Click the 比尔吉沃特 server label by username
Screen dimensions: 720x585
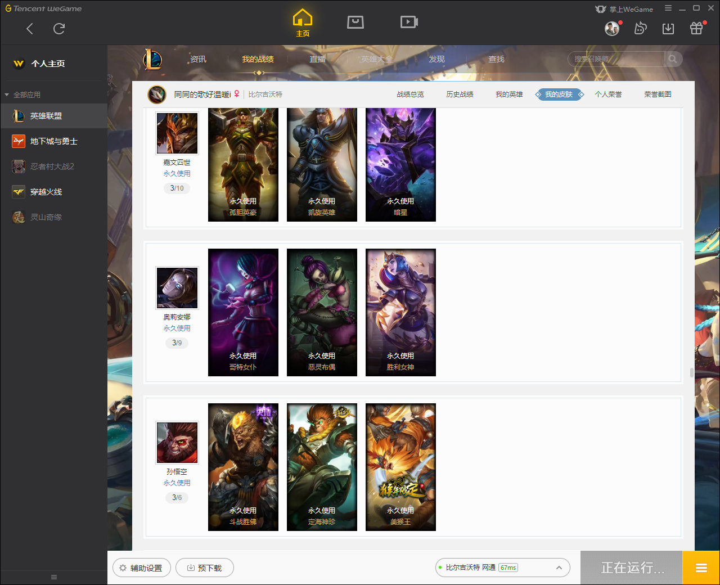point(265,94)
